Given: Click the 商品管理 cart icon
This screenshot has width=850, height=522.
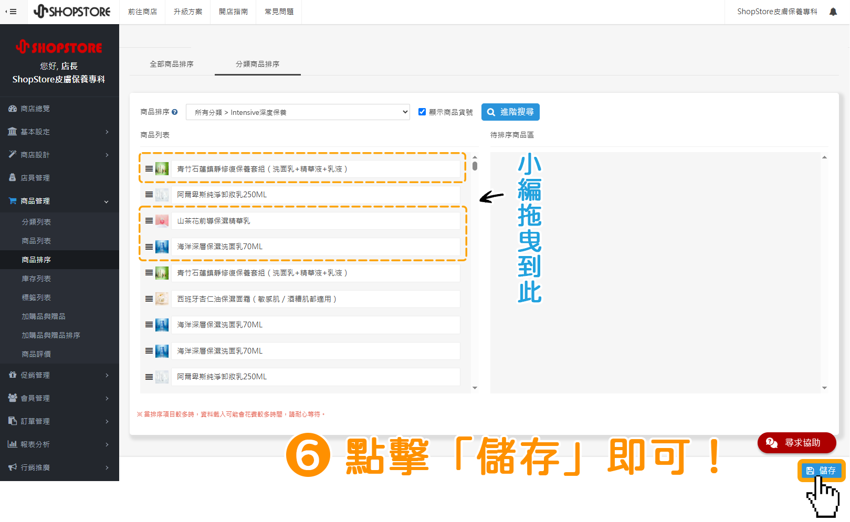Looking at the screenshot, I should click(x=13, y=200).
